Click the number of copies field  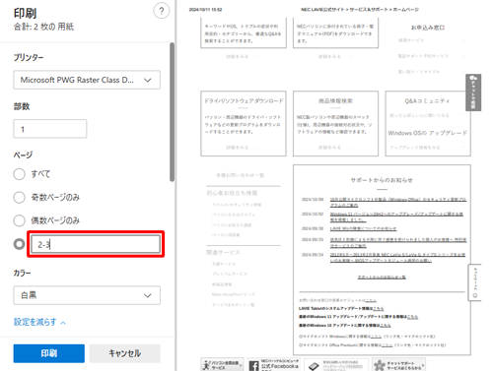coord(50,129)
